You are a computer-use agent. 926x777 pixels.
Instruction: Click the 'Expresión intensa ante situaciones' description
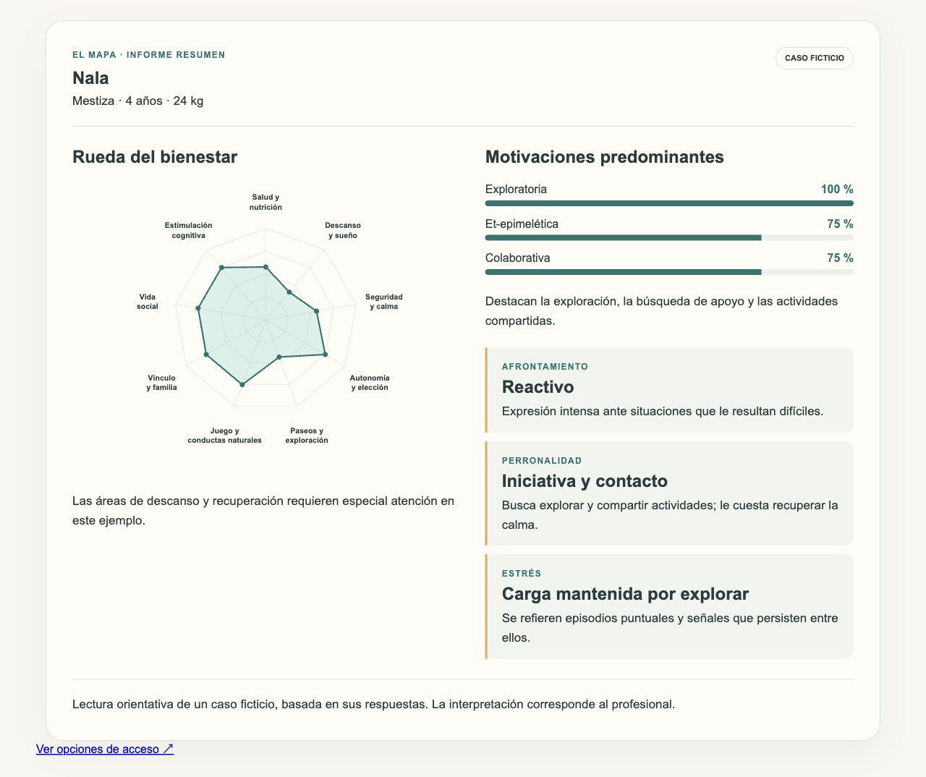coord(663,412)
